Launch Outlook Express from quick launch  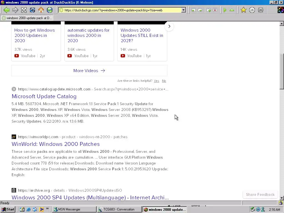[x=35, y=209]
